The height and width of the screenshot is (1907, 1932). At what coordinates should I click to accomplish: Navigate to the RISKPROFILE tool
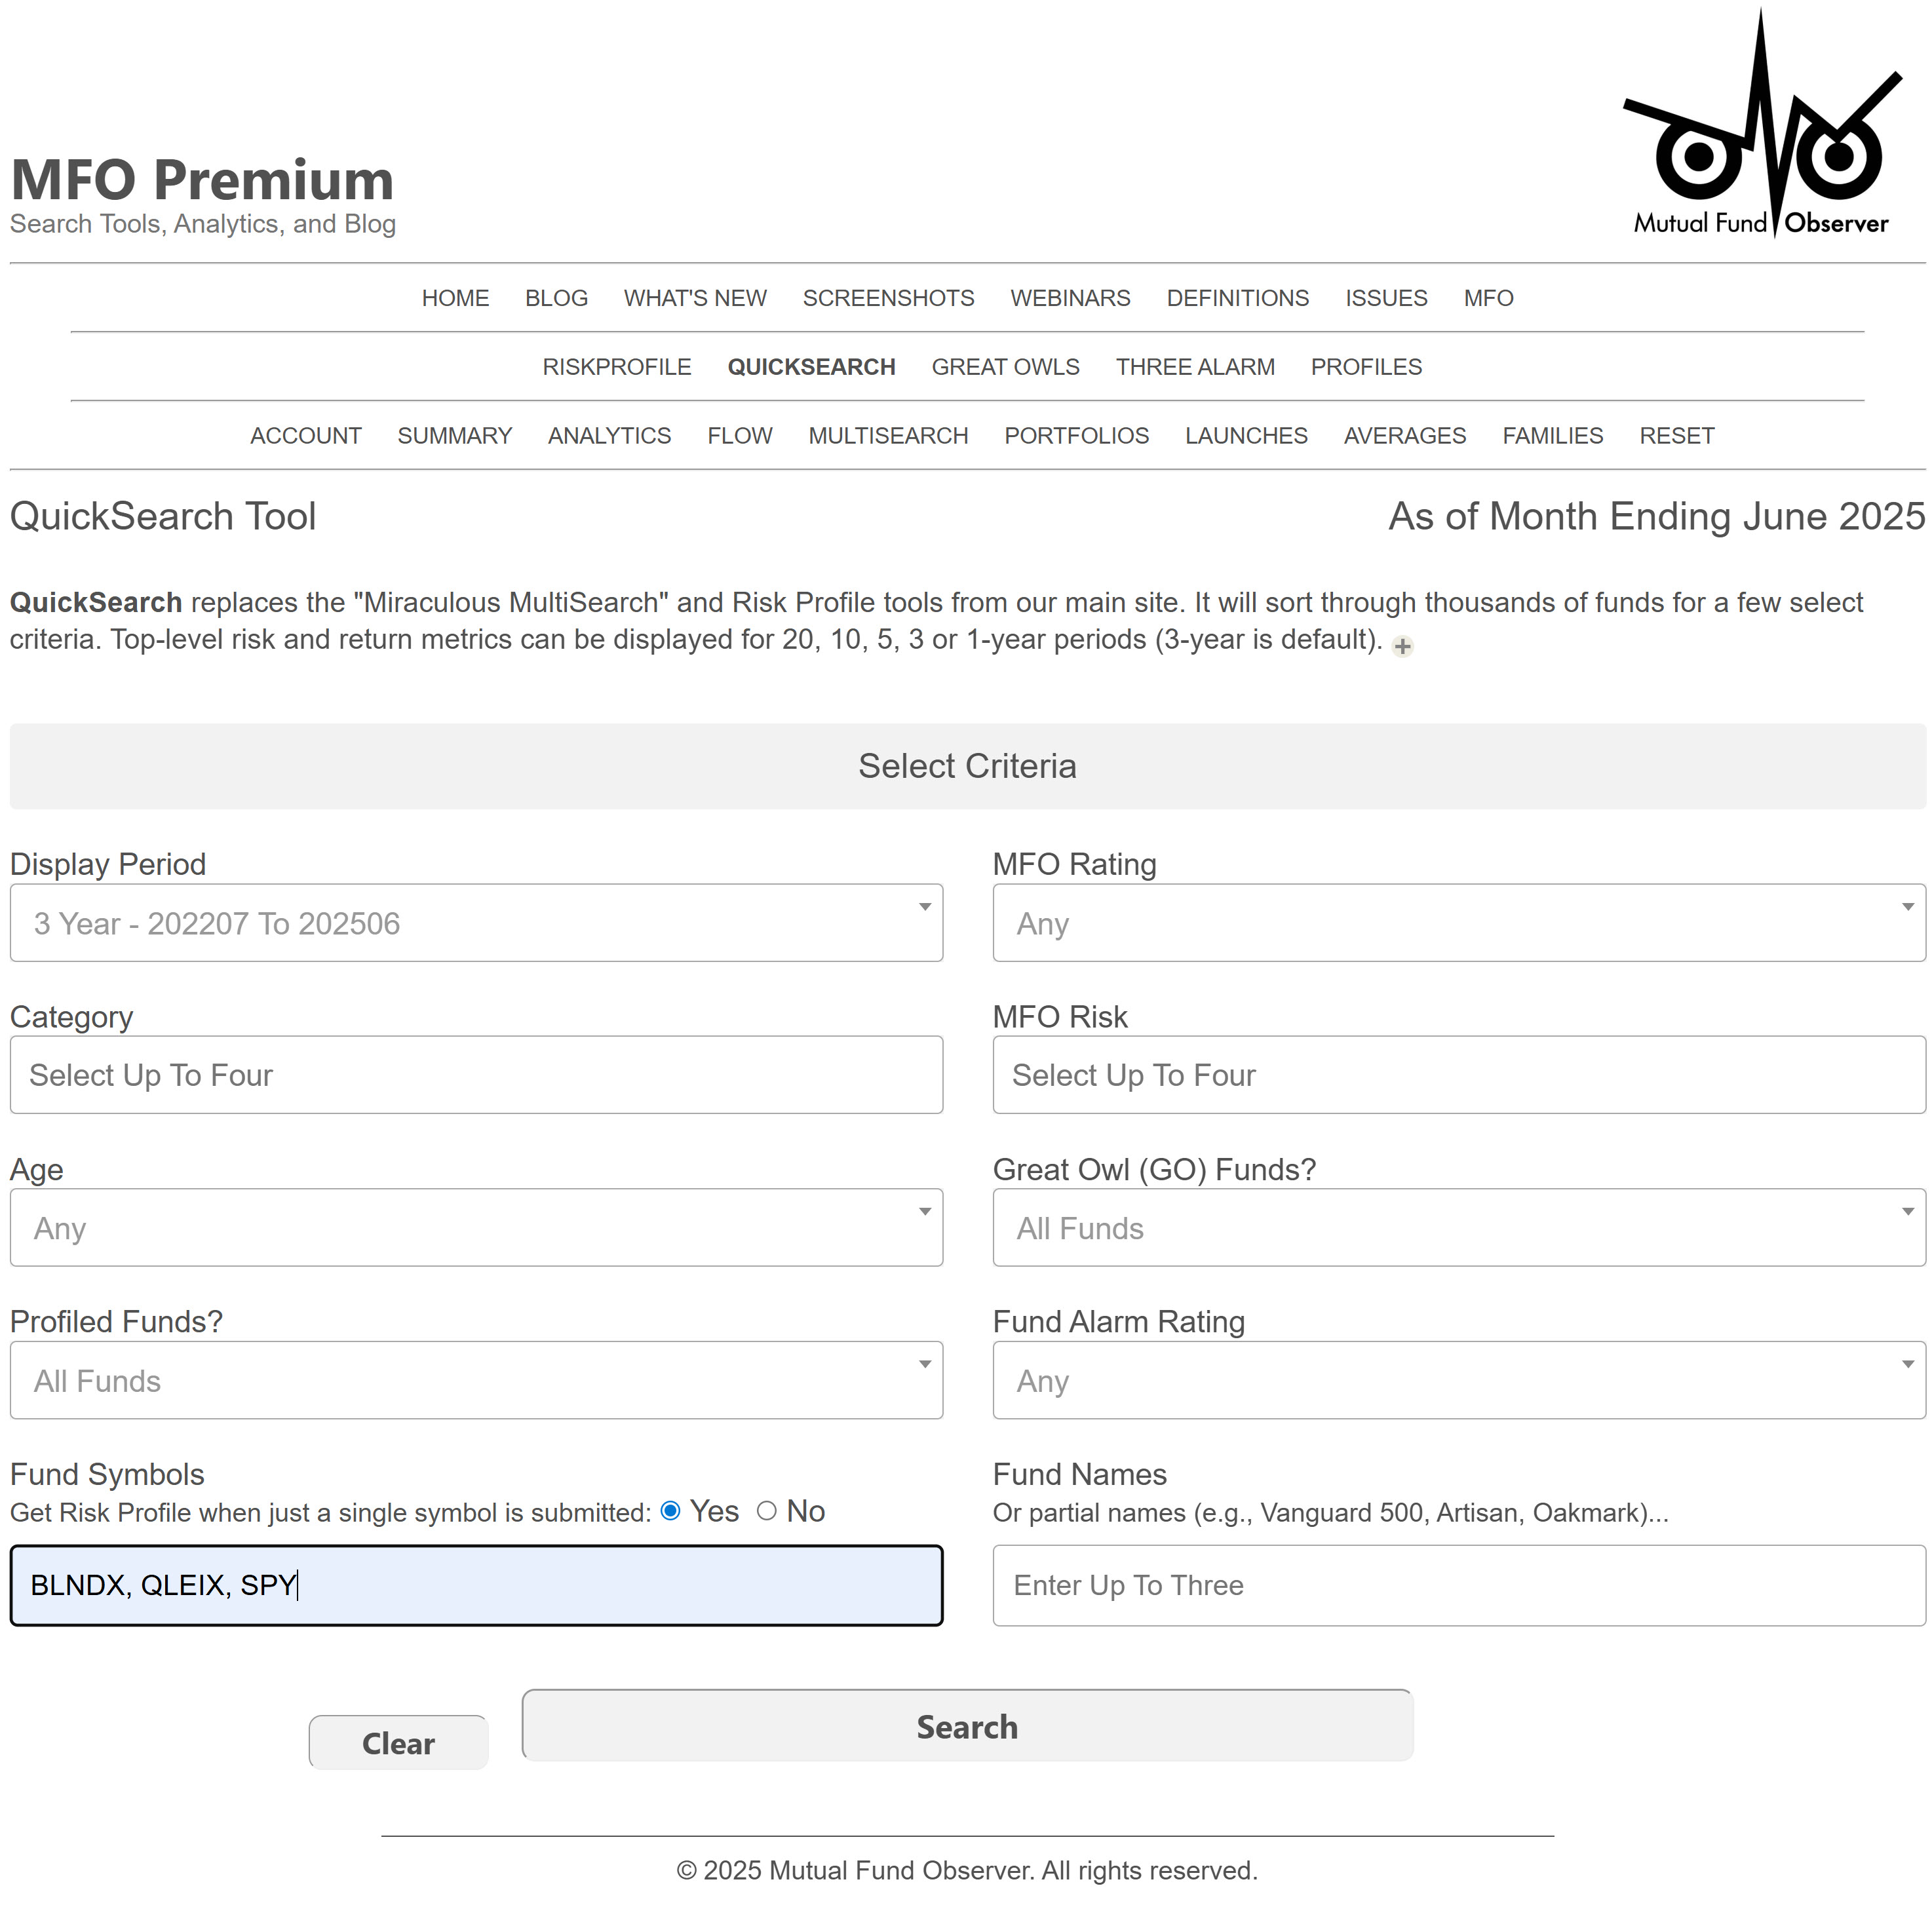click(x=617, y=367)
